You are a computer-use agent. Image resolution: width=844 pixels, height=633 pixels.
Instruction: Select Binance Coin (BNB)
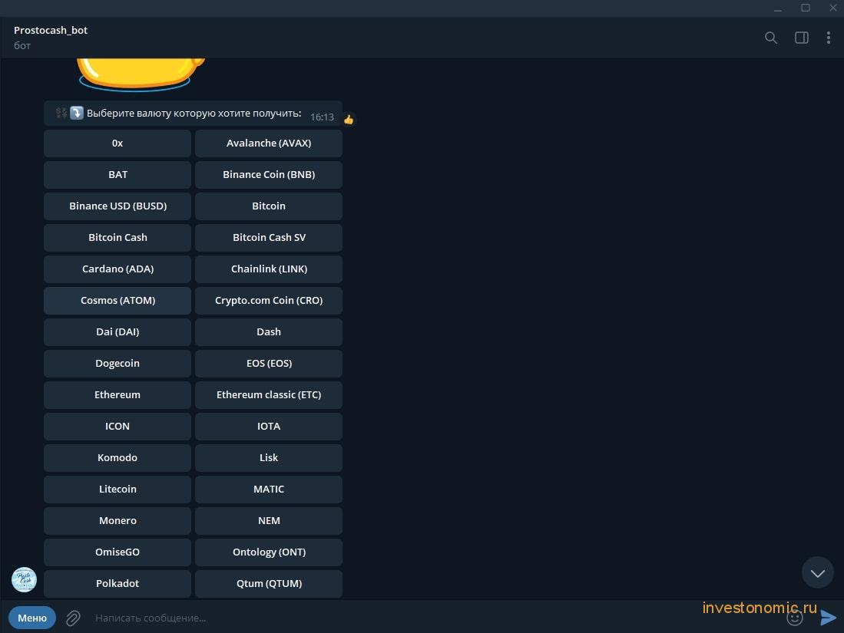269,175
